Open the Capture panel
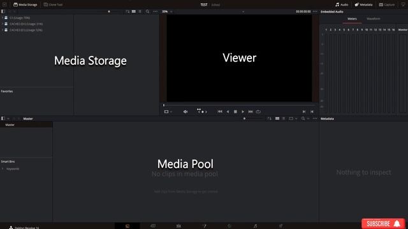Screen dimensions: 408x229 click(x=387, y=4)
